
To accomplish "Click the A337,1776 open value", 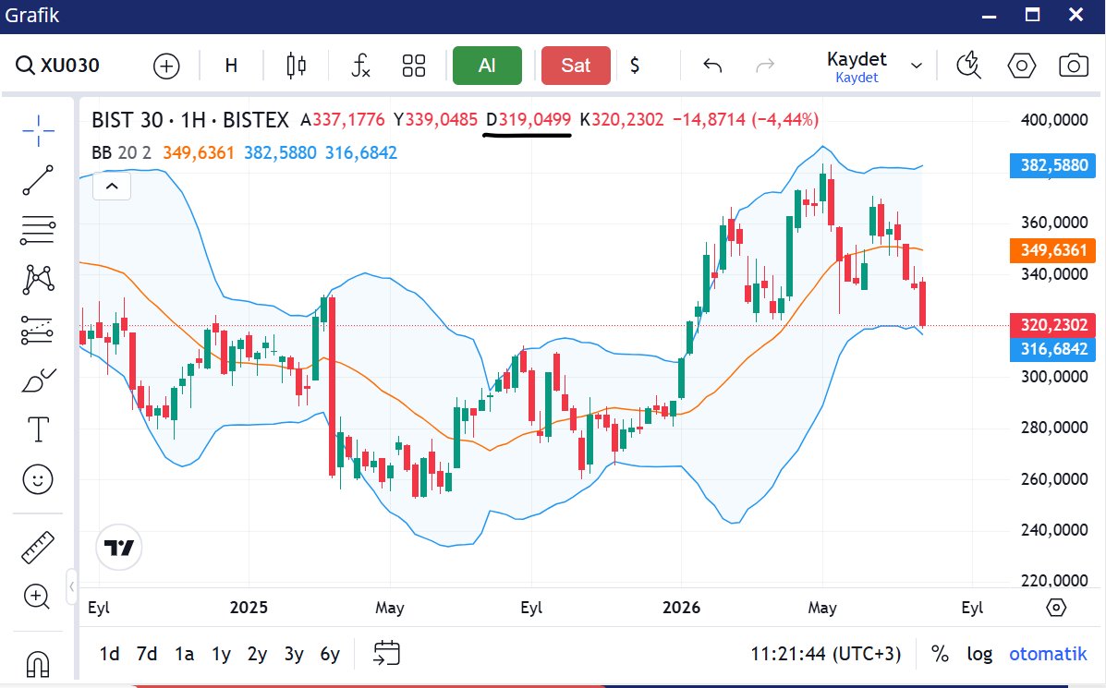I will coord(342,120).
